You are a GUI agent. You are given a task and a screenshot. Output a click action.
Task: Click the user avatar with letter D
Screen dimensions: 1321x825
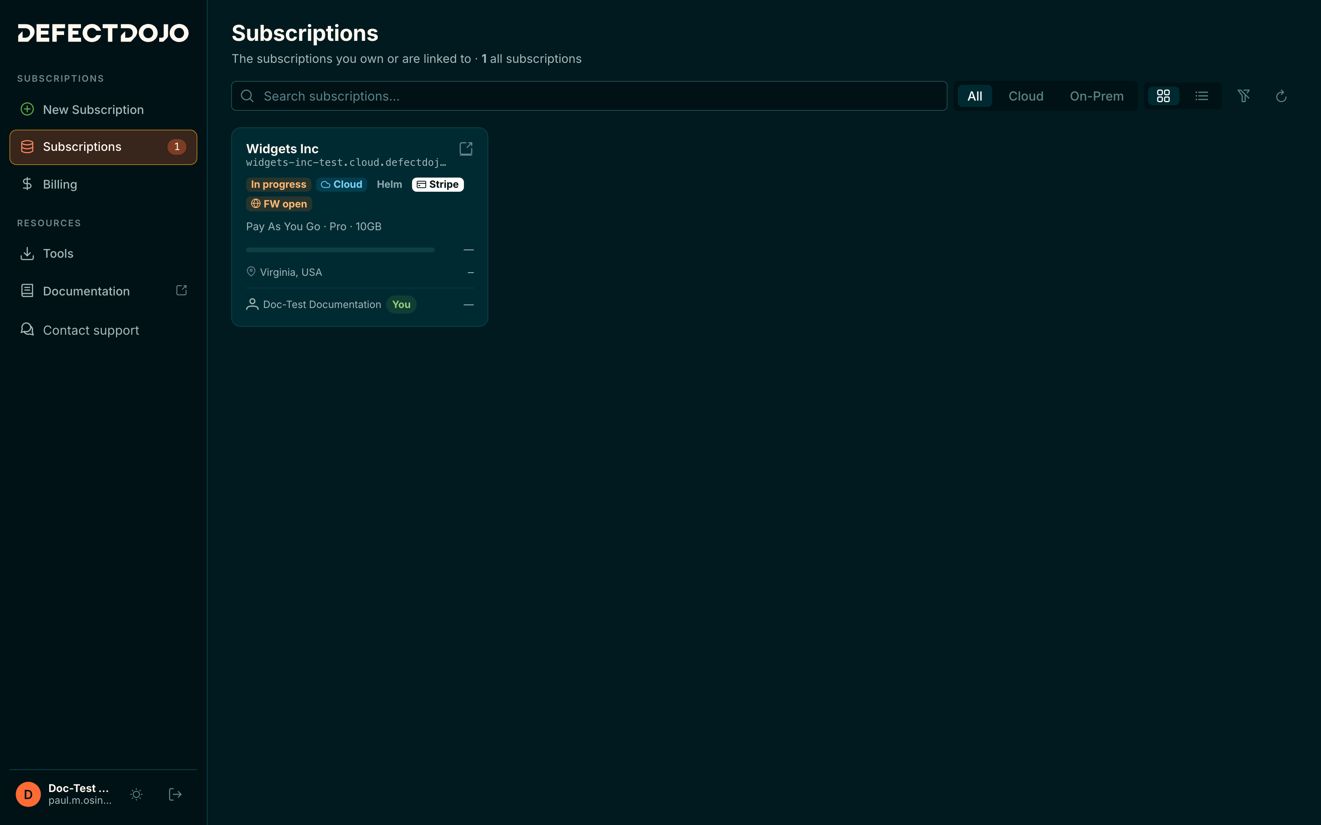click(x=28, y=794)
